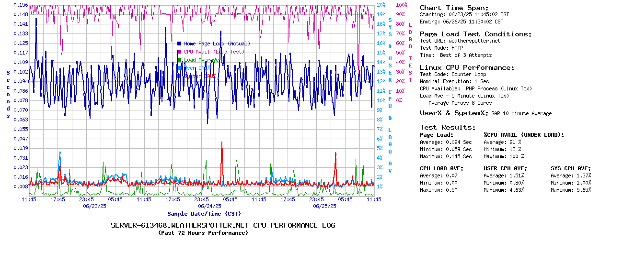The width and height of the screenshot is (623, 263).
Task: Click the weatherspotter.net test URL text
Action: pos(474,41)
